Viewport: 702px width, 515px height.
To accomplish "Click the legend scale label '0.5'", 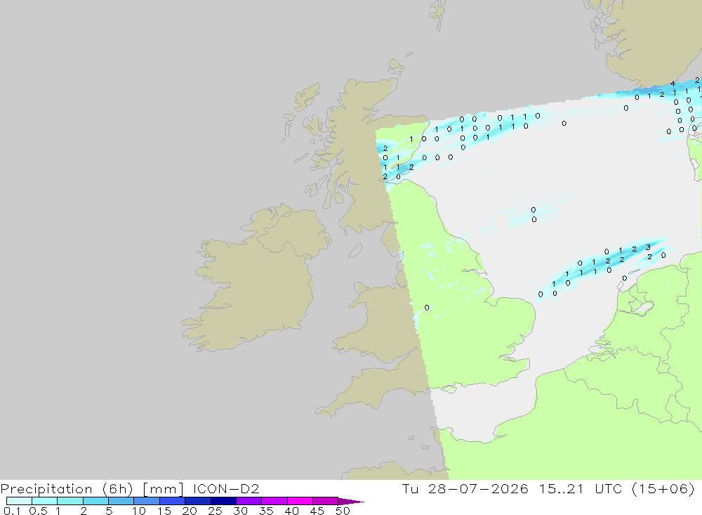I will pos(38,511).
